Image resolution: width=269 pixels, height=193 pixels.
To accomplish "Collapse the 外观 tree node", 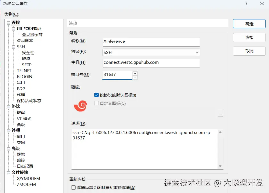I will [x=8, y=131].
